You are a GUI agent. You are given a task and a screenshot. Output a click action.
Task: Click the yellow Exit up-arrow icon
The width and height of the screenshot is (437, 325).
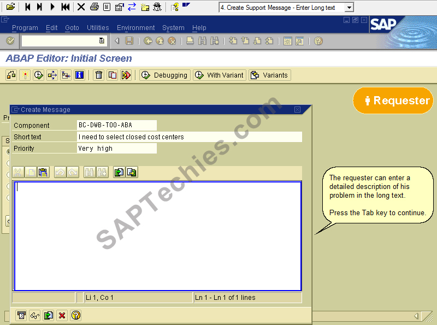click(160, 41)
